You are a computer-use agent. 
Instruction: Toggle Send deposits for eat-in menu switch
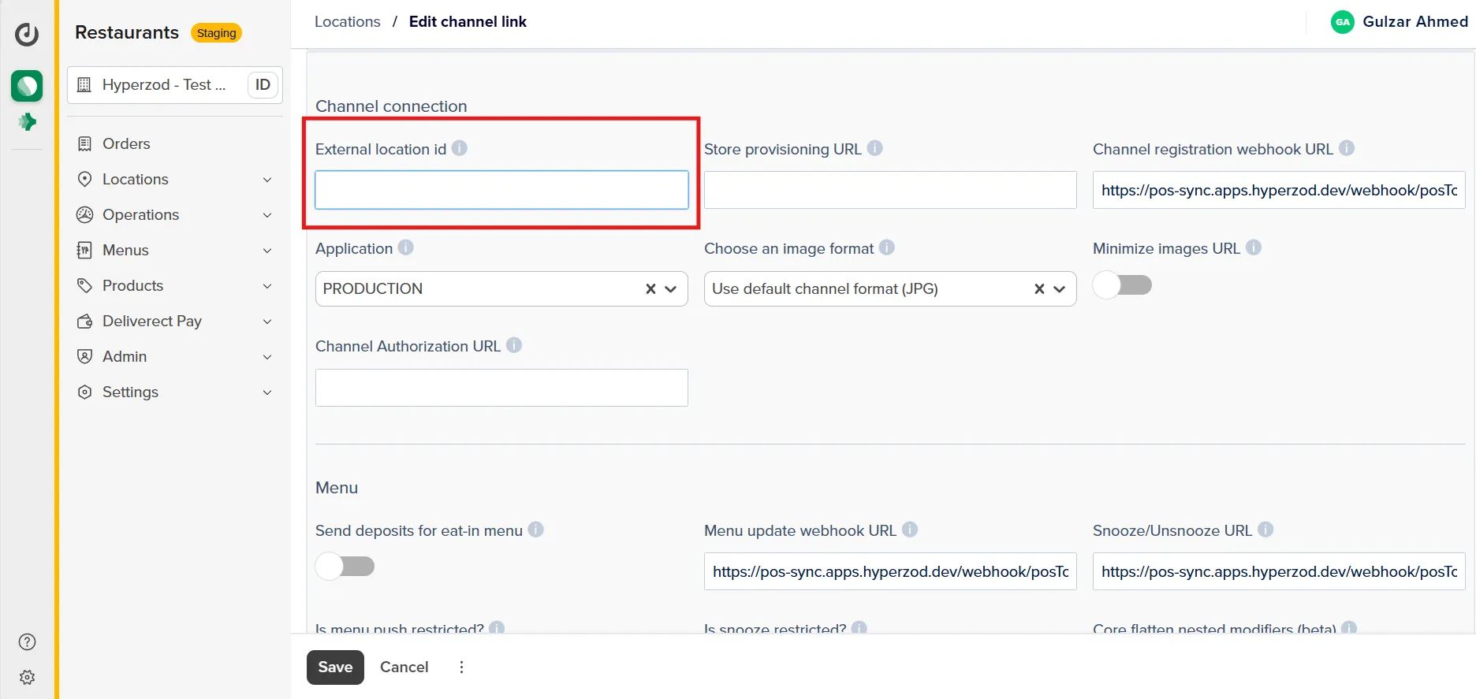pyautogui.click(x=345, y=566)
